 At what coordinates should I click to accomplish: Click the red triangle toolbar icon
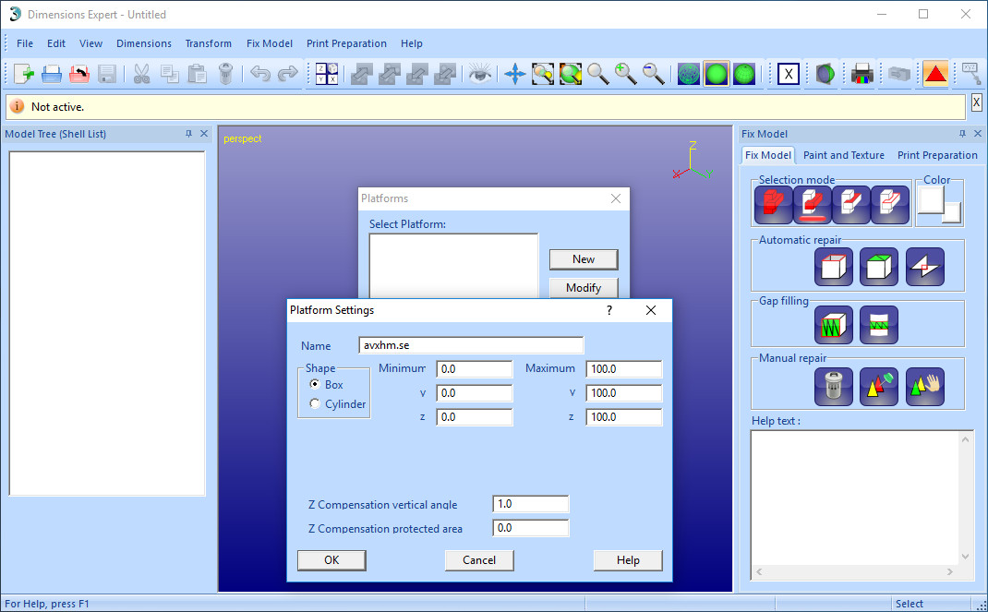(x=935, y=74)
